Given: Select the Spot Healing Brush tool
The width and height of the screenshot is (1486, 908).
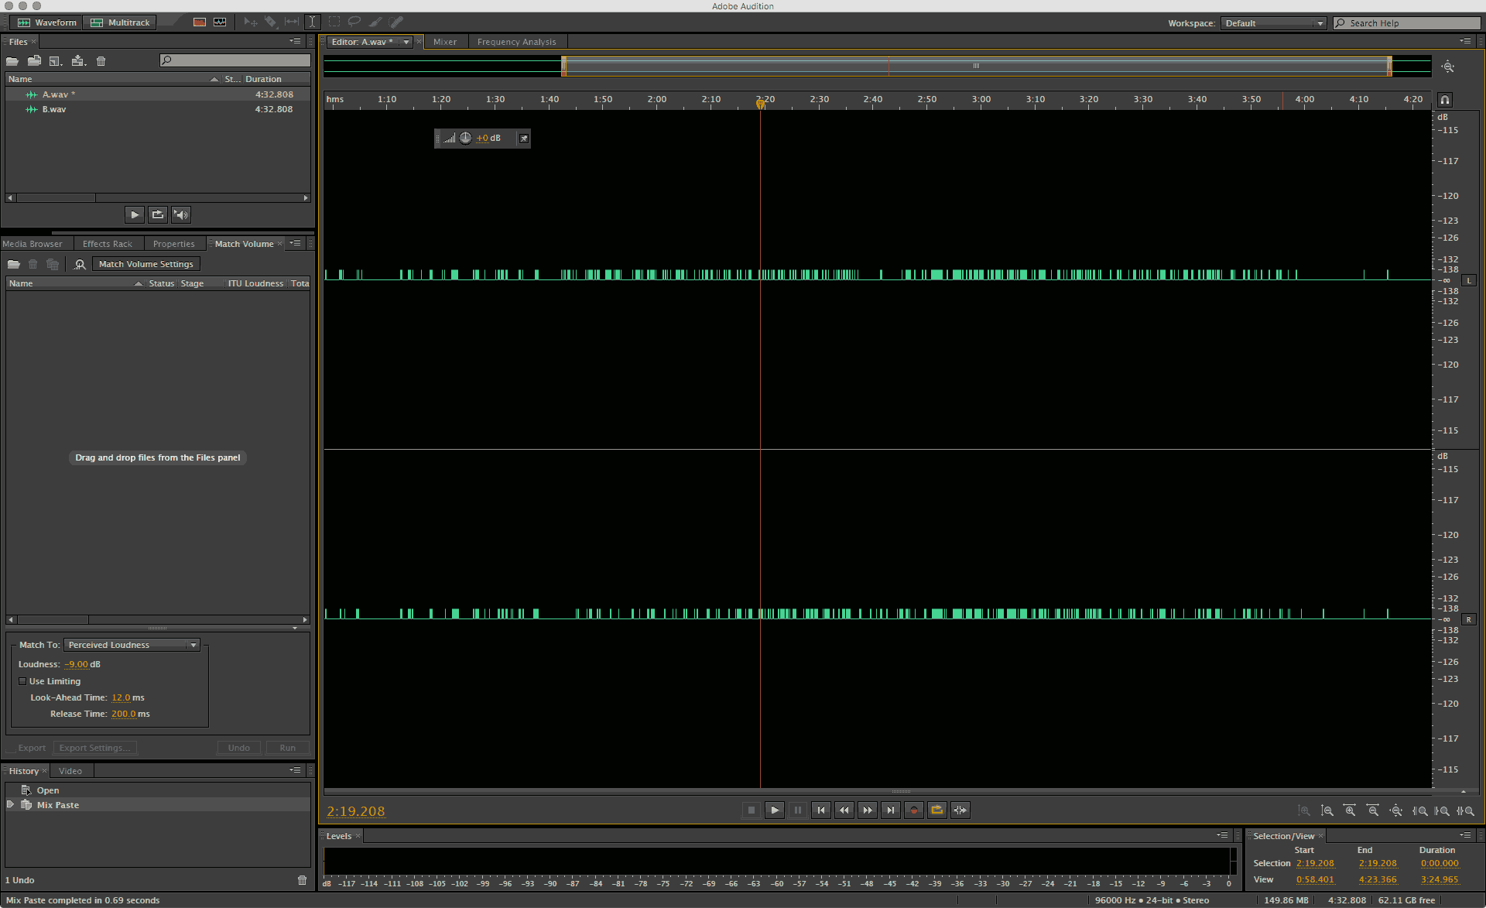Looking at the screenshot, I should [x=395, y=22].
